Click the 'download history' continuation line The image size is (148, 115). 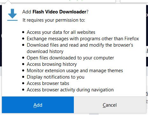[45, 51]
